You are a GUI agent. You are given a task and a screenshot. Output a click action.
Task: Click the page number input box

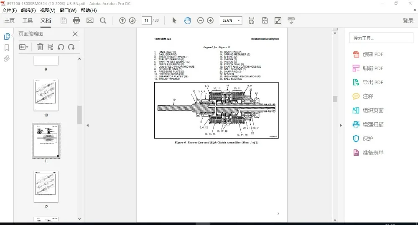pyautogui.click(x=146, y=20)
